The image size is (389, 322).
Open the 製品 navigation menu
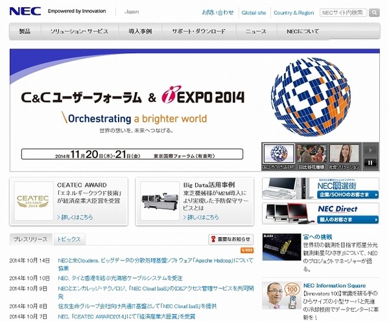tap(25, 31)
